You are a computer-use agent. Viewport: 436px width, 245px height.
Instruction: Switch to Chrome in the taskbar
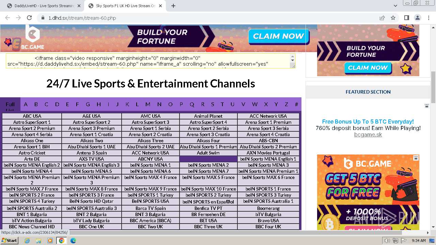click(62, 241)
